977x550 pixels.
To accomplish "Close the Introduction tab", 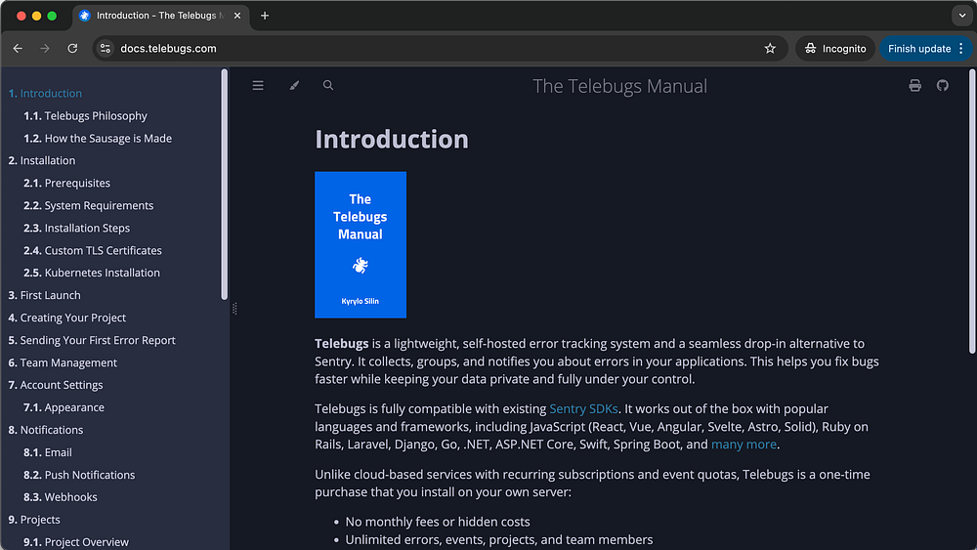I will pos(237,16).
